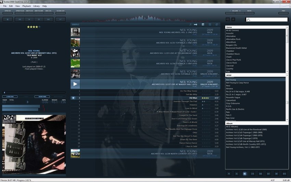
Task: Click Artist list scroll-up arrow
Action: (287, 75)
